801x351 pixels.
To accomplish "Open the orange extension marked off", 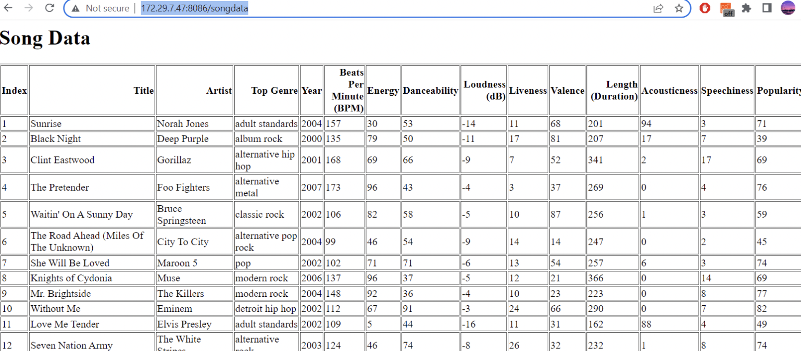I will pos(726,9).
